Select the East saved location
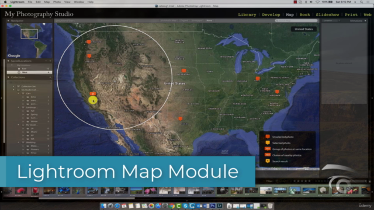 coord(29,69)
